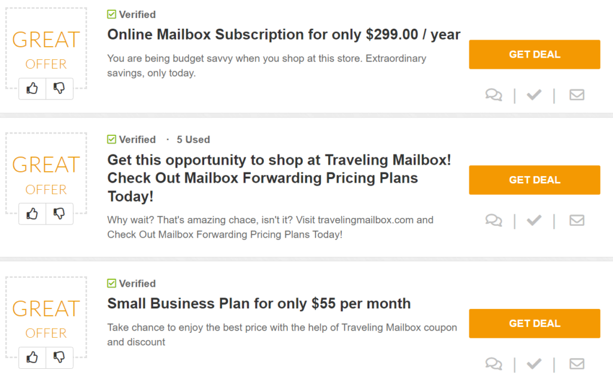Click the checkmark icon on the Small Business Plan deal

[x=534, y=363]
